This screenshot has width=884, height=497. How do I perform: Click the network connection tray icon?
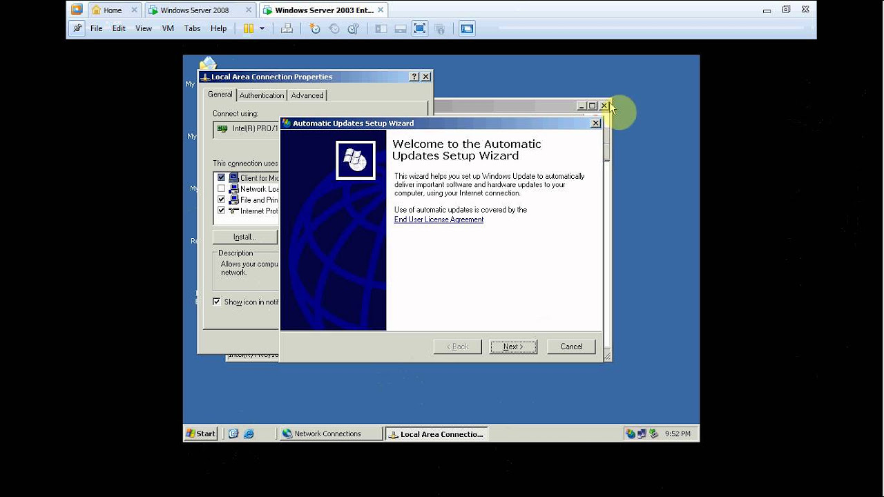(x=642, y=433)
